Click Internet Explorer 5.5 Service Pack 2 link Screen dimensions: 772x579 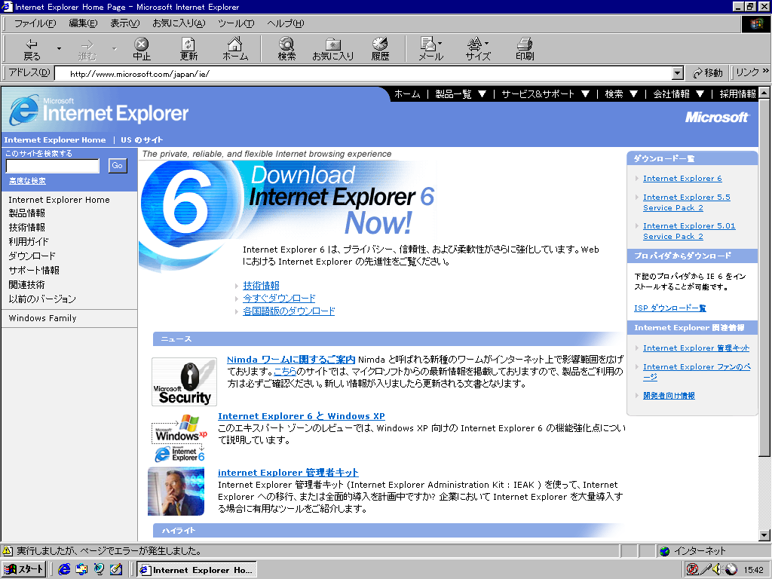(x=686, y=202)
